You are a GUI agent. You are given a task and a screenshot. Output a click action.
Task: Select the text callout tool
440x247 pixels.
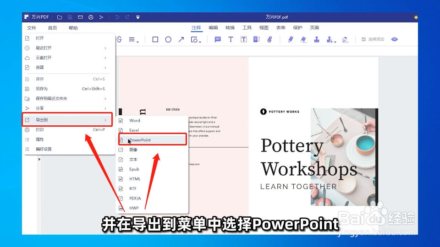[x=257, y=39]
